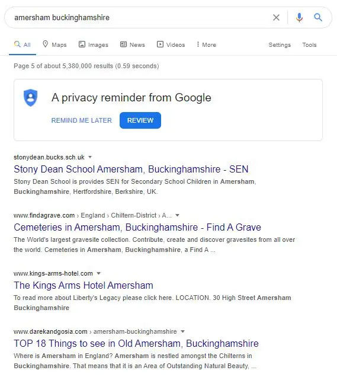Image resolution: width=337 pixels, height=380 pixels.
Task: Expand the kings-arms-hotel.com result dropdown arrow
Action: (98, 273)
